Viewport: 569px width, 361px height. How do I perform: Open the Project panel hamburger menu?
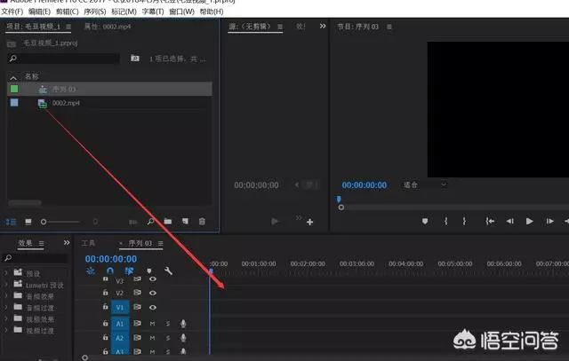tap(68, 27)
